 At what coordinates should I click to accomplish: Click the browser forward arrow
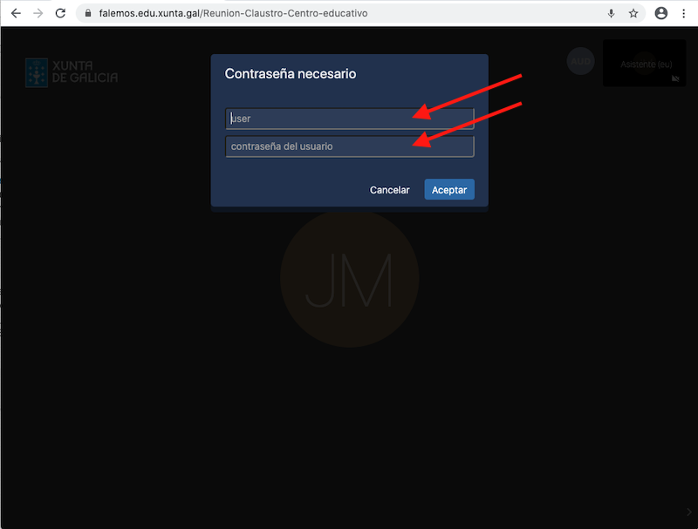click(38, 13)
